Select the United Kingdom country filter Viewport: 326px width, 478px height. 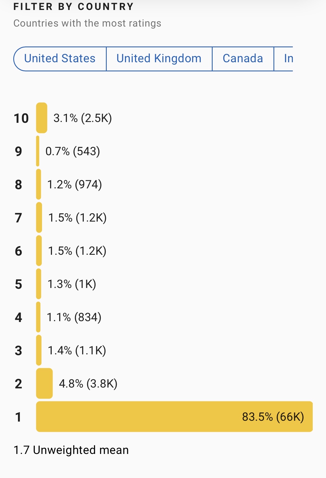159,59
